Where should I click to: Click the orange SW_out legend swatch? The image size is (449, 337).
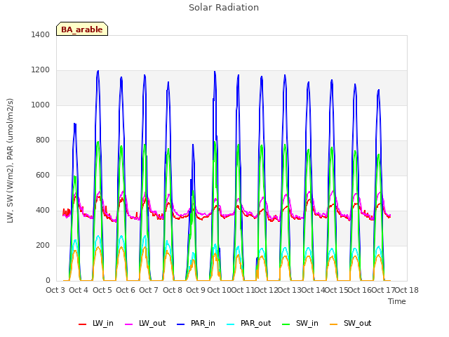334,324
